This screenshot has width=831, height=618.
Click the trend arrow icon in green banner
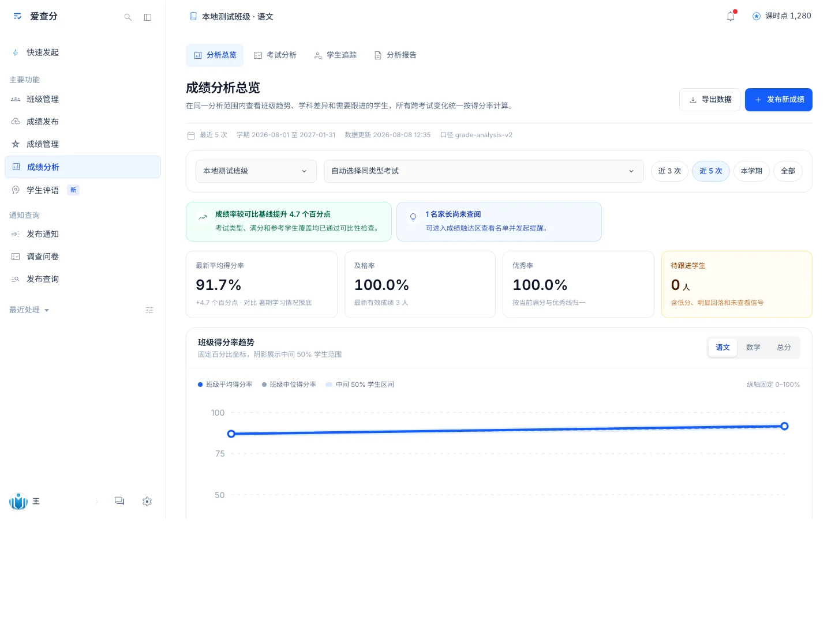203,217
